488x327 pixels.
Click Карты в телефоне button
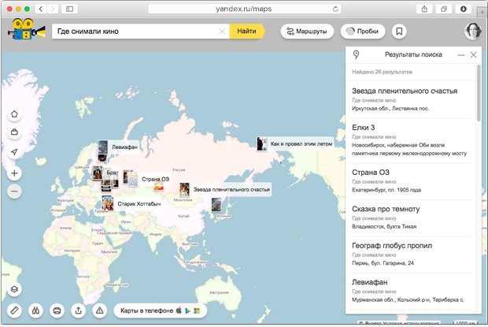161,310
